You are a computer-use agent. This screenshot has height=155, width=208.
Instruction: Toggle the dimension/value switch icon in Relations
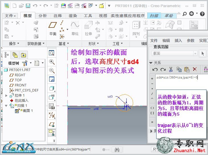(x=205, y=69)
